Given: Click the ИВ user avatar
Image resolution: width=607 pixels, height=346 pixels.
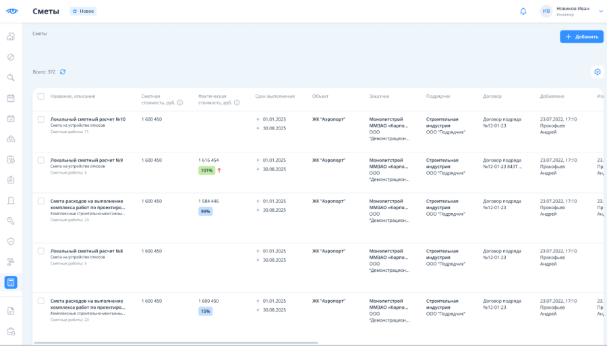Looking at the screenshot, I should click(x=546, y=11).
